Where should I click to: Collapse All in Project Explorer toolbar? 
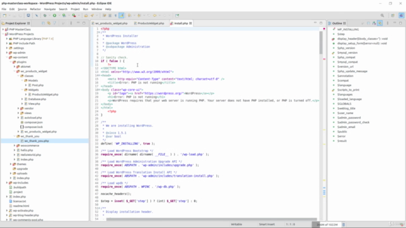tap(43, 23)
